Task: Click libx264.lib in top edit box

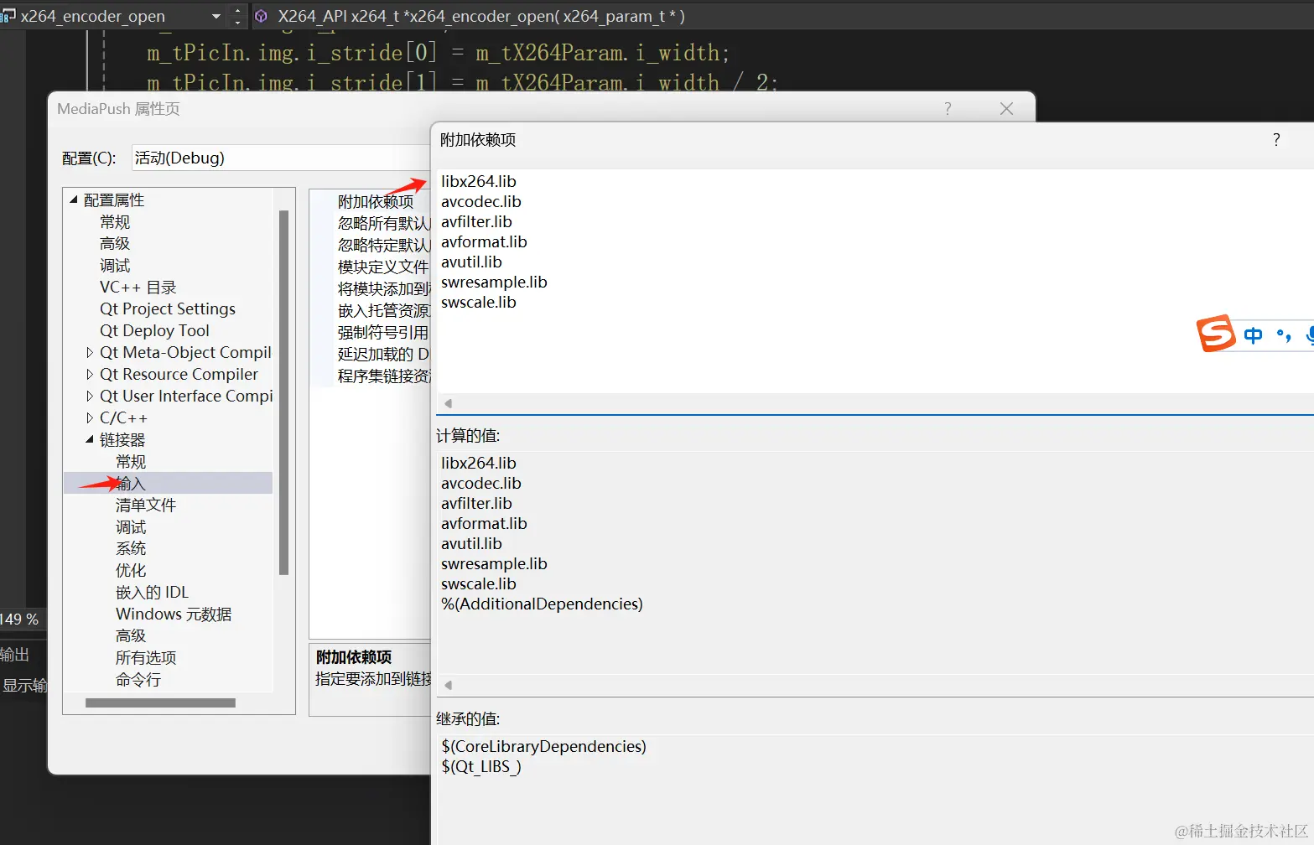Action: point(479,182)
